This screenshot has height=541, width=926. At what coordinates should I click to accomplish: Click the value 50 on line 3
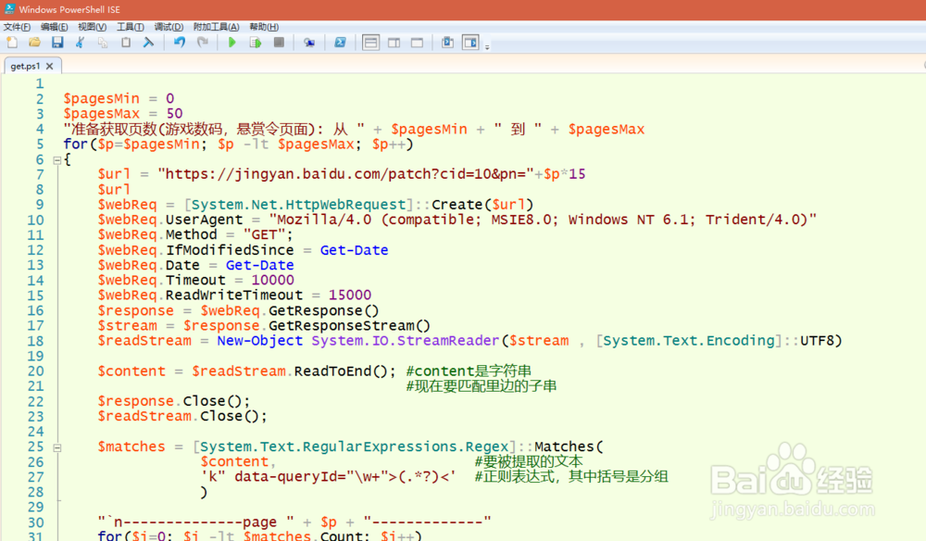174,113
